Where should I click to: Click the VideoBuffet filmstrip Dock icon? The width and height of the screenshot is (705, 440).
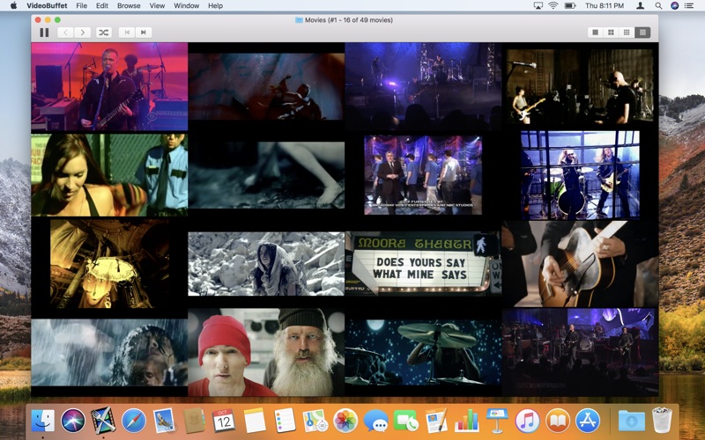coord(103,421)
